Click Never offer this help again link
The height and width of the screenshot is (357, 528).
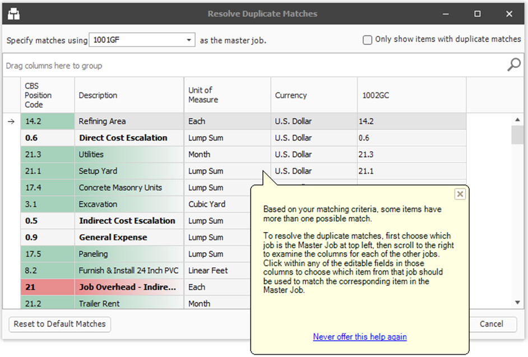(360, 337)
